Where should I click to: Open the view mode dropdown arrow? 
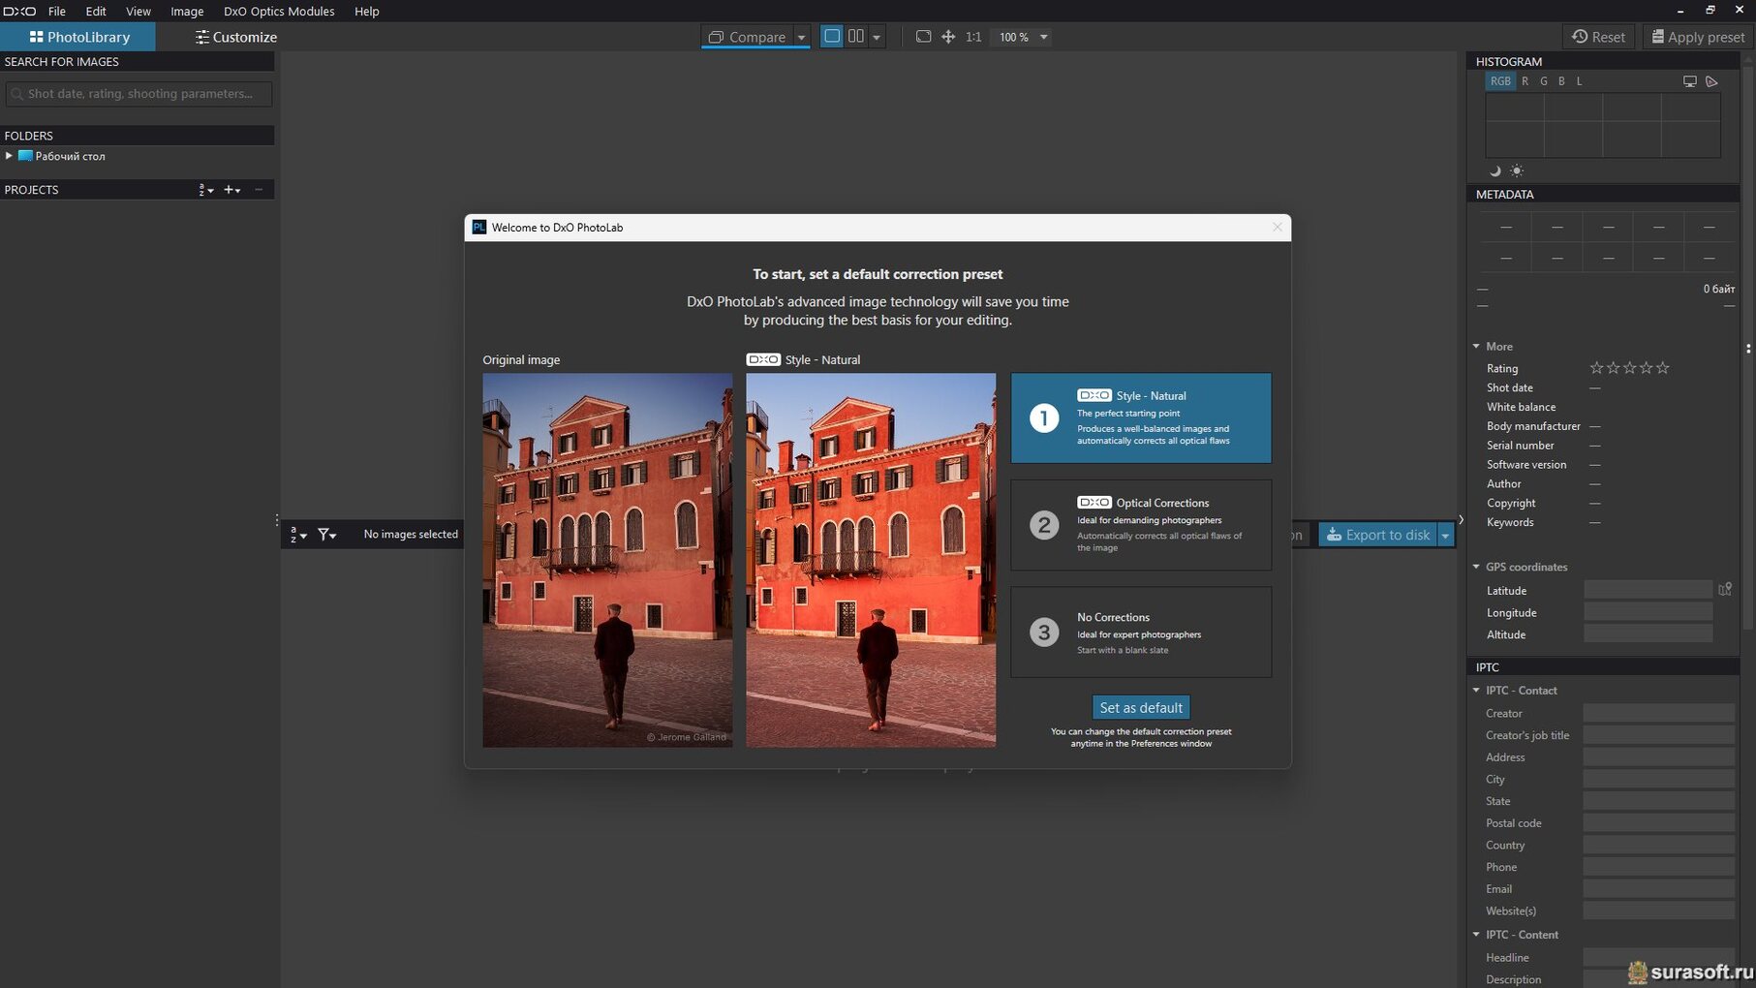coord(877,37)
